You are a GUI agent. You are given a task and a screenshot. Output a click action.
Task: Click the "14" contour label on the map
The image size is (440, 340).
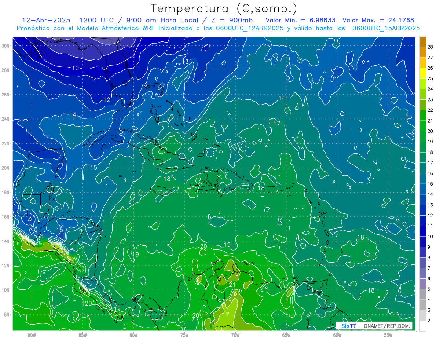coord(73,115)
